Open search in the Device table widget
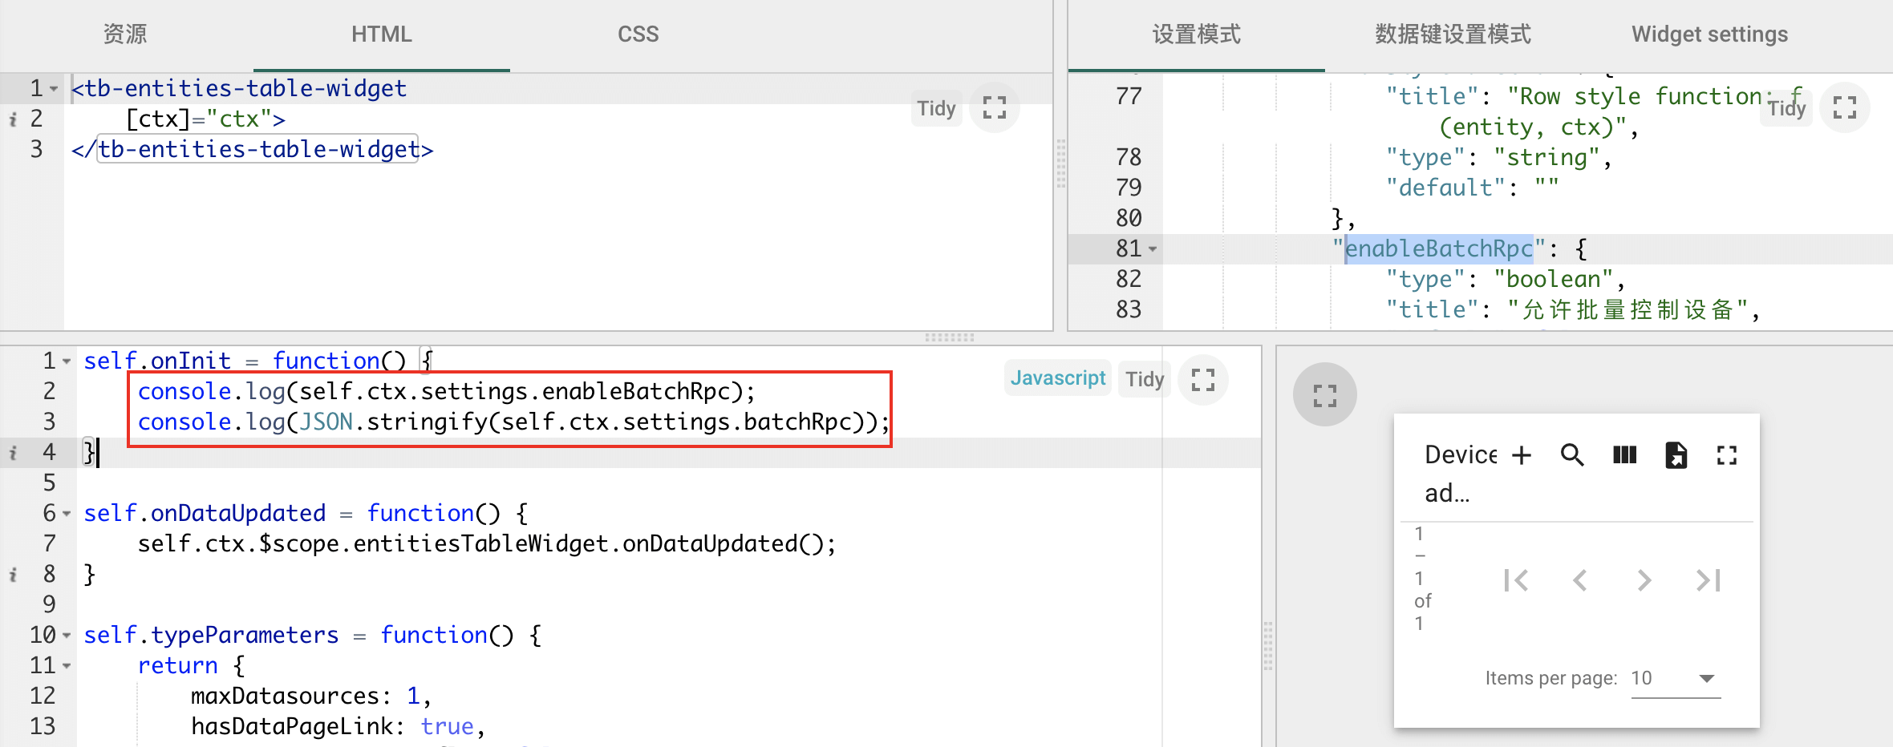This screenshot has height=747, width=1893. tap(1572, 455)
